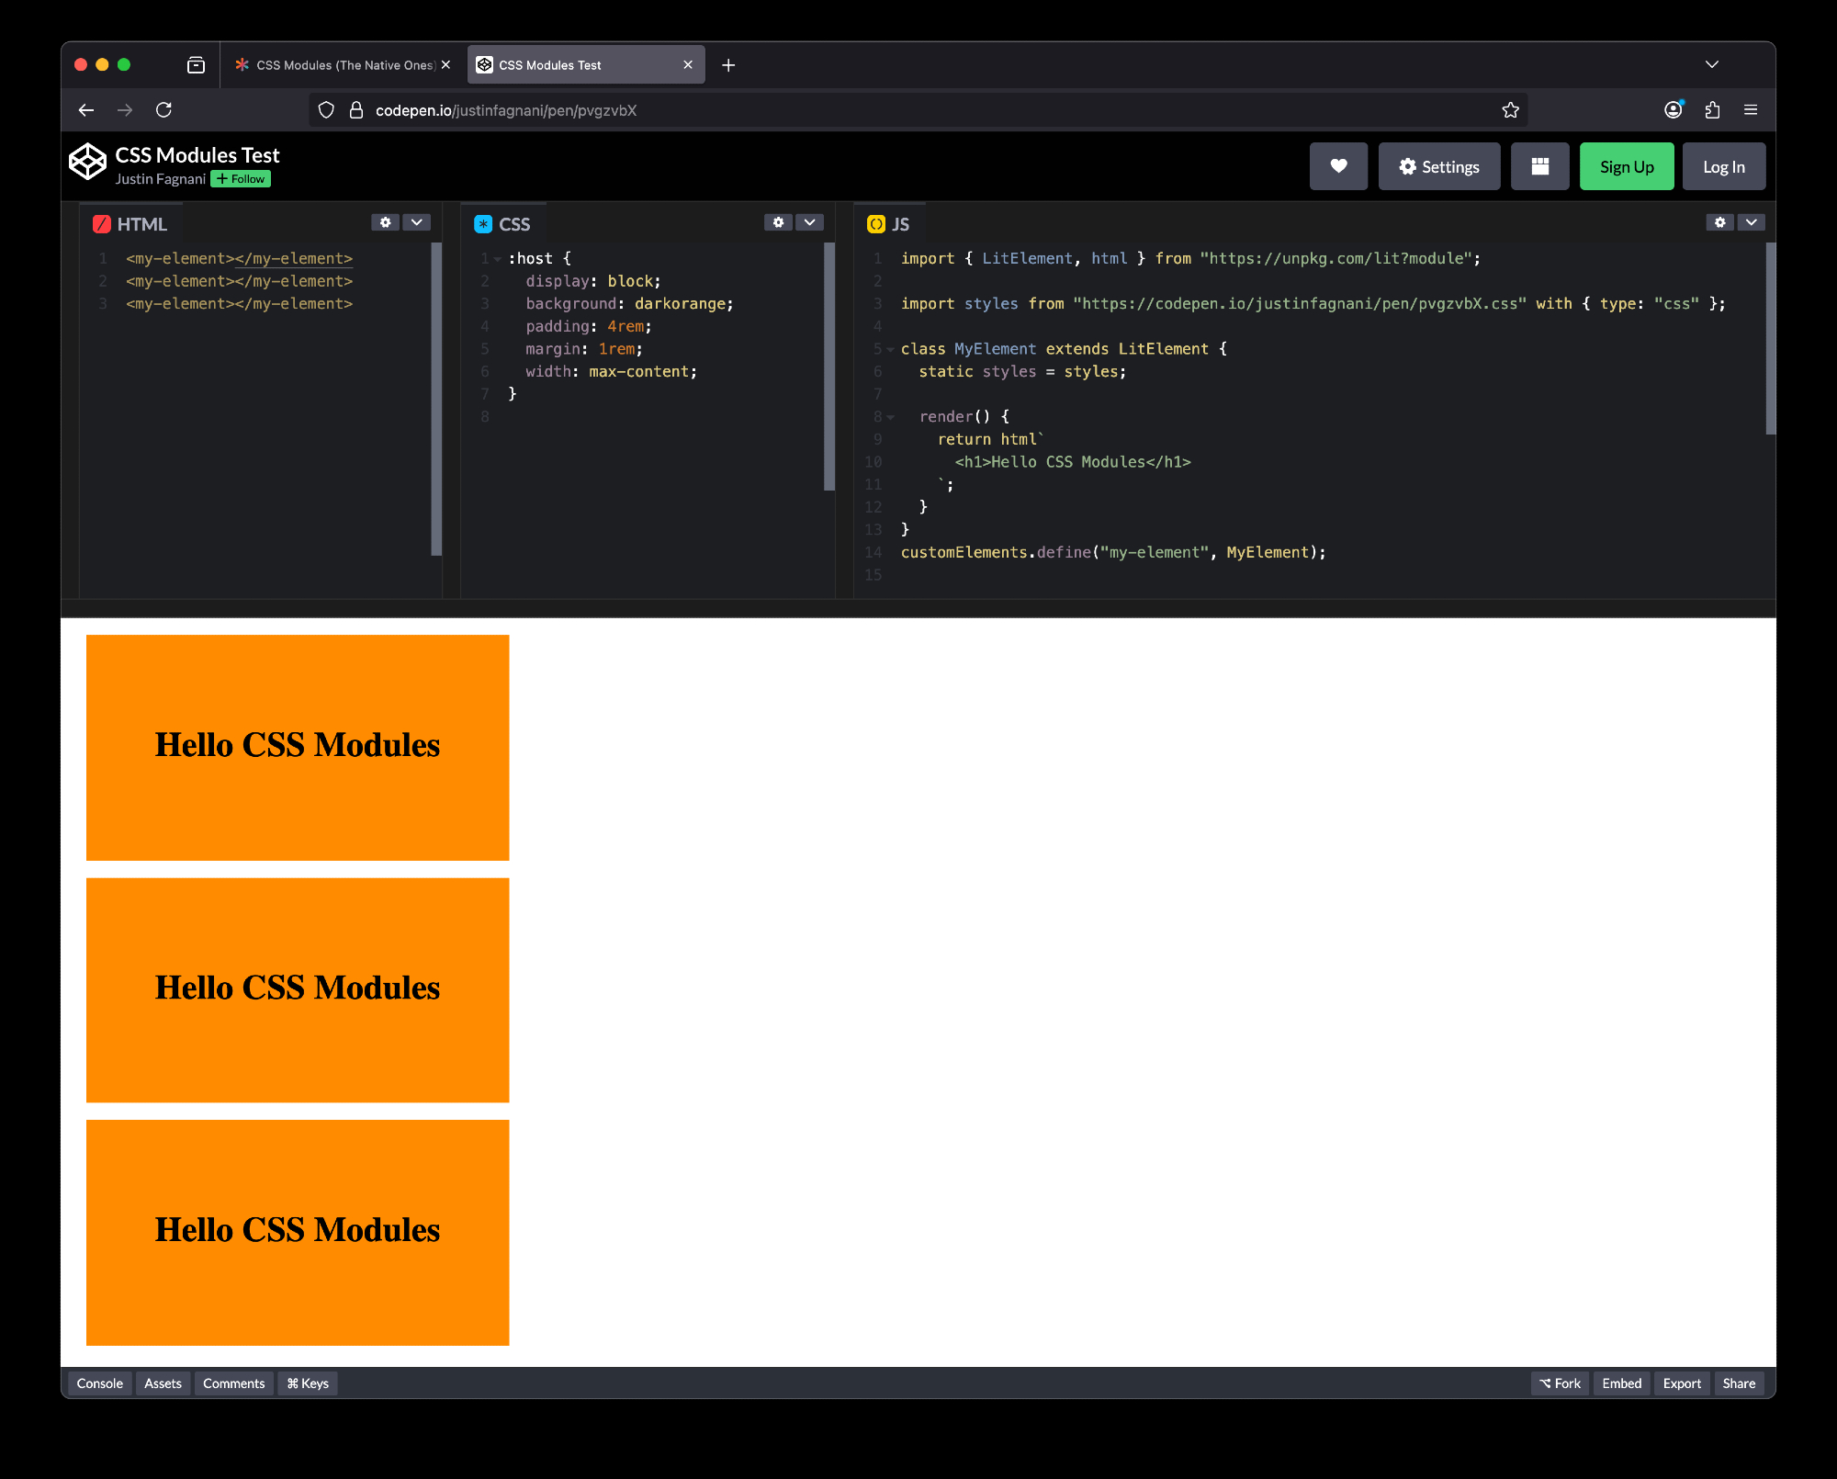Reload the current page
The width and height of the screenshot is (1837, 1479).
(x=164, y=110)
